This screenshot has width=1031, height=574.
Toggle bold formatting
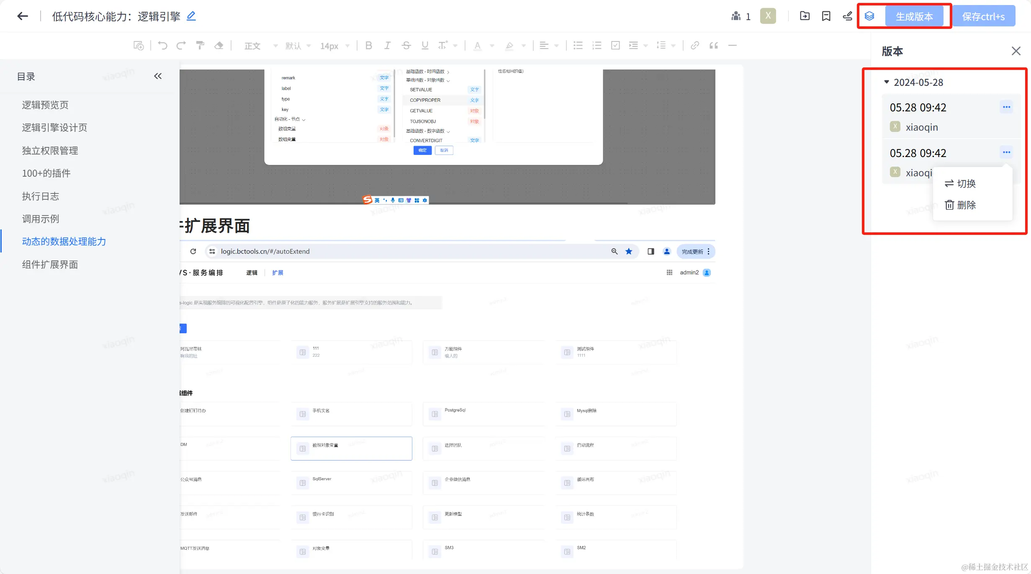(x=368, y=46)
